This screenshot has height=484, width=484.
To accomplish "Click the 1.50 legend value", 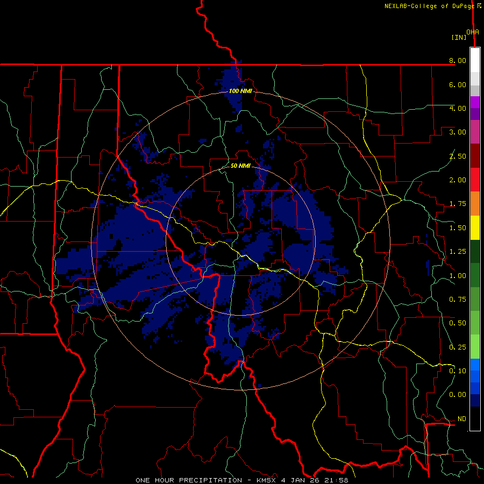I will (x=458, y=228).
